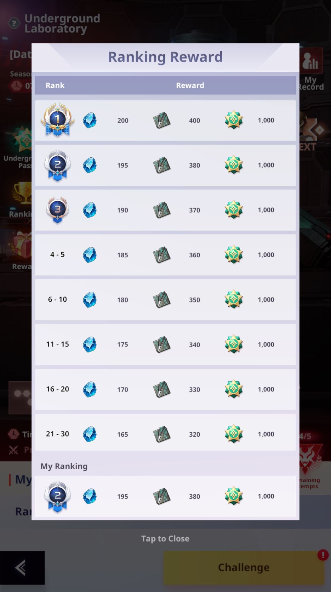The height and width of the screenshot is (592, 331).
Task: Tap the gray material icon in rank 2 row
Action: [162, 165]
